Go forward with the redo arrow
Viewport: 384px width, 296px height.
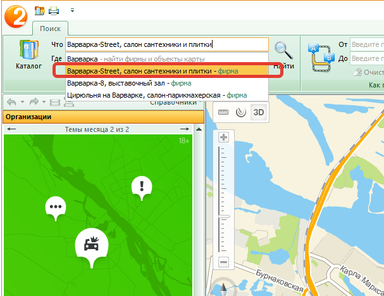pyautogui.click(x=34, y=101)
